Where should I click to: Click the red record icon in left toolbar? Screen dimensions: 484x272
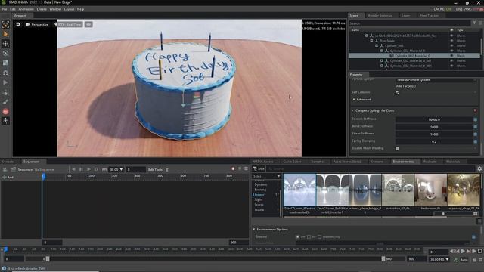pos(5,112)
